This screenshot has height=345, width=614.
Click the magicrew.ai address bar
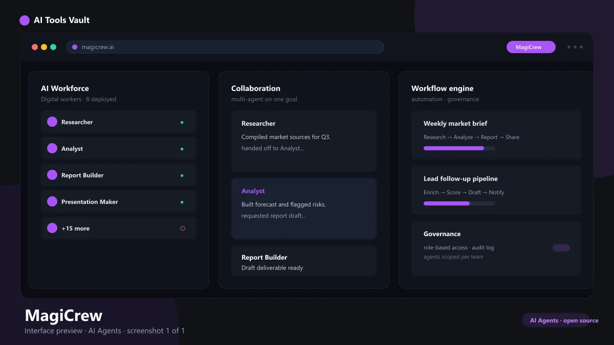point(225,47)
